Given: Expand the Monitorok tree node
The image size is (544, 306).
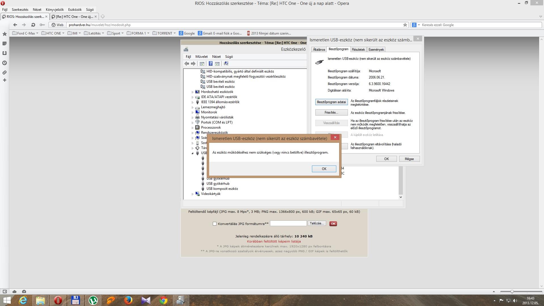Looking at the screenshot, I should point(193,112).
